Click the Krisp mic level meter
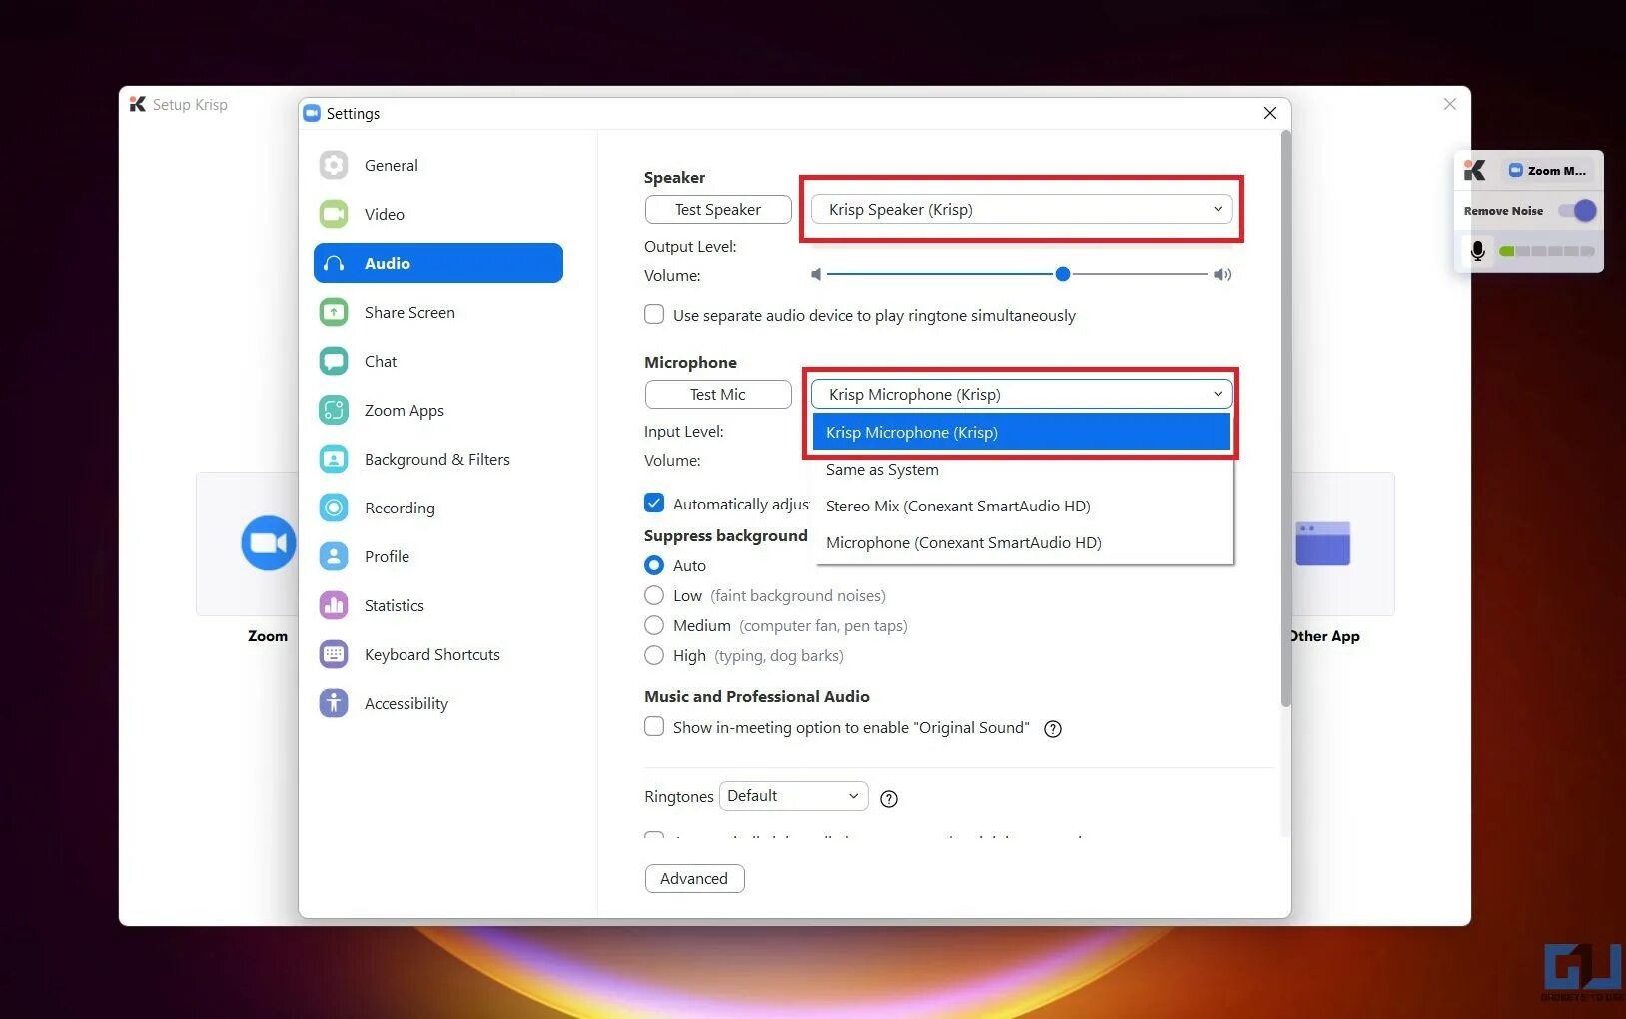 pyautogui.click(x=1546, y=251)
